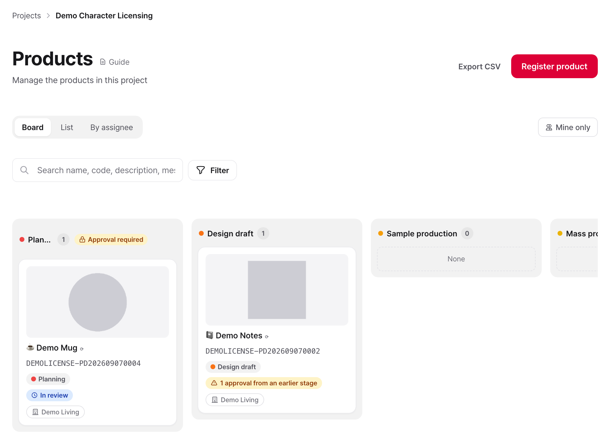Click the funnel Filter button
Screen dimensions: 610x444
click(212, 170)
